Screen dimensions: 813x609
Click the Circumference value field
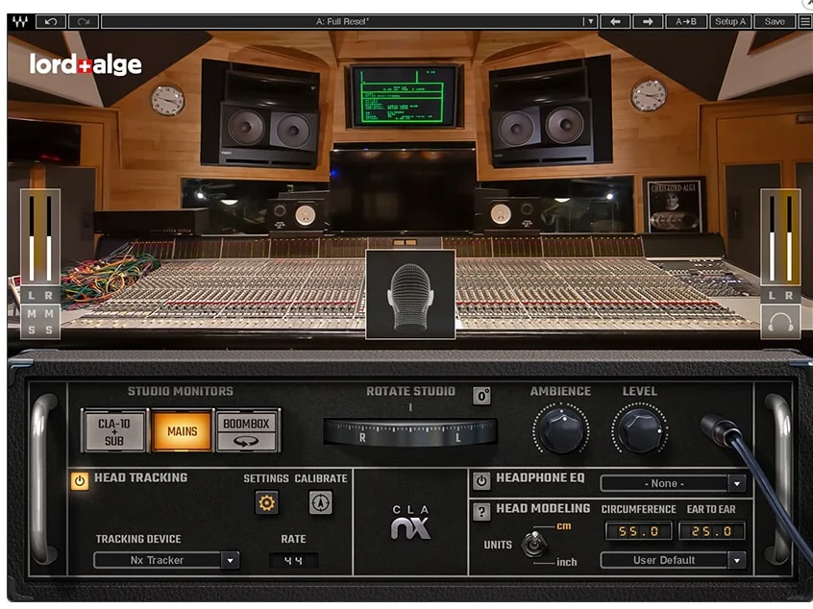pyautogui.click(x=639, y=531)
